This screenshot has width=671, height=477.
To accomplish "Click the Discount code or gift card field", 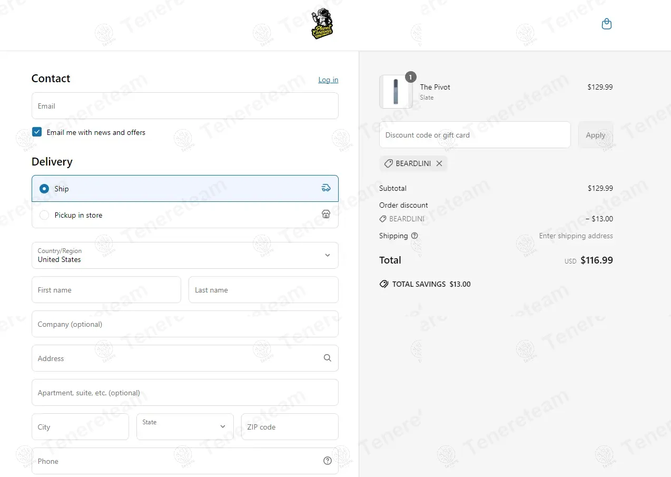I will pyautogui.click(x=475, y=135).
